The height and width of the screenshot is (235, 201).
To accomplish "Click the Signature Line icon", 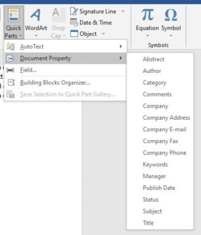I will pos(74,11).
